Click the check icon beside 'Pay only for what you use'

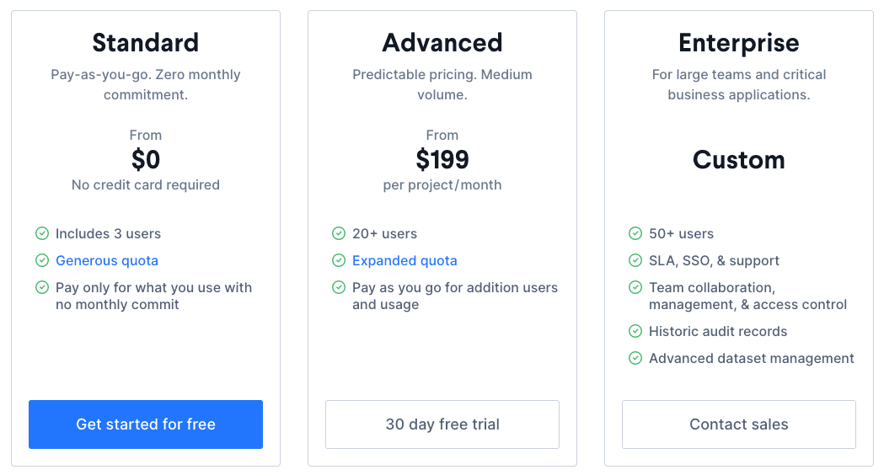[x=42, y=287]
